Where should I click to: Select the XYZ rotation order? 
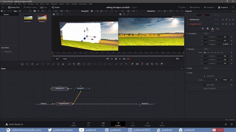[x=205, y=52]
